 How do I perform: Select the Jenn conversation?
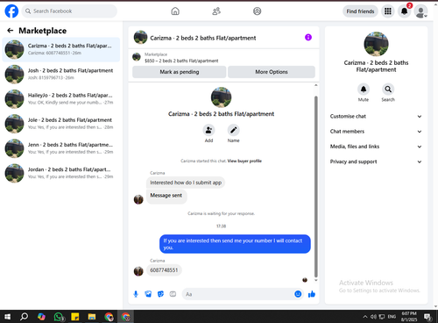click(x=61, y=148)
